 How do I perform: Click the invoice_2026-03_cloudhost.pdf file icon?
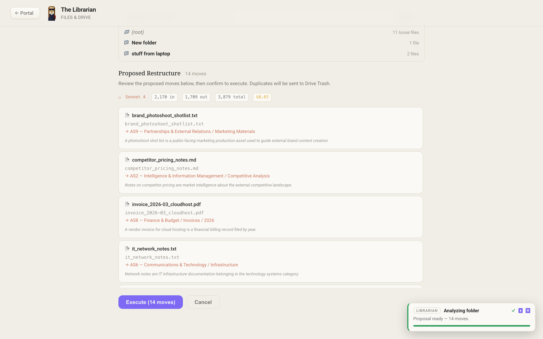tap(127, 204)
